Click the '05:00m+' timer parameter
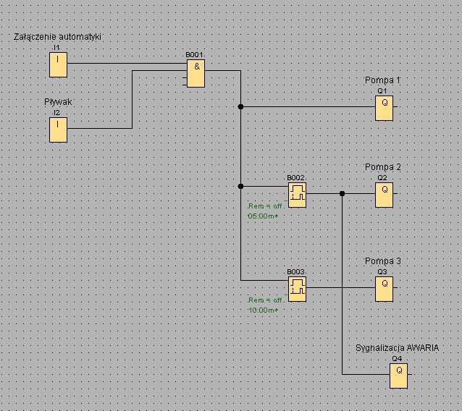 263,216
